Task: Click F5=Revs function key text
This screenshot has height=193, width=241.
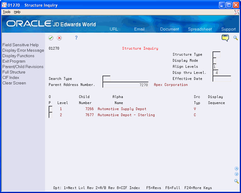Action: coord(154,188)
